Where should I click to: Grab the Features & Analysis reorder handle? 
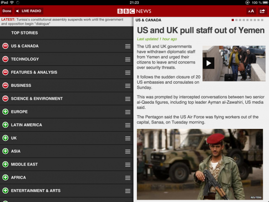coord(128,73)
